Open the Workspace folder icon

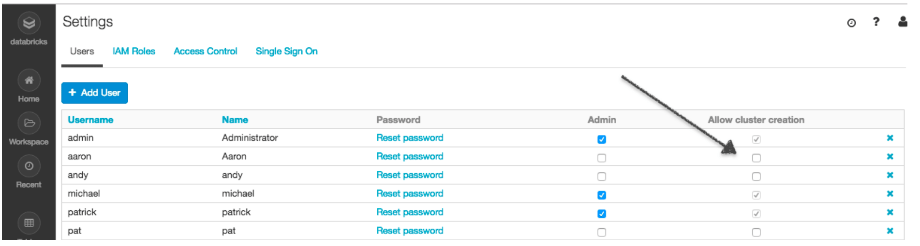(29, 123)
